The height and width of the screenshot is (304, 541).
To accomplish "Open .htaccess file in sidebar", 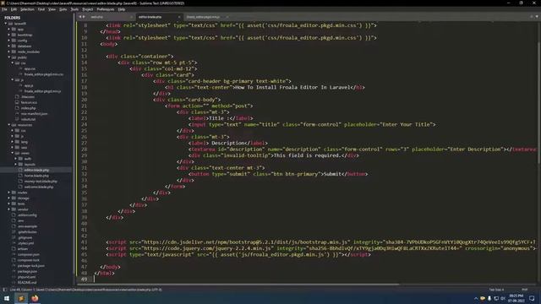I will click(x=28, y=97).
